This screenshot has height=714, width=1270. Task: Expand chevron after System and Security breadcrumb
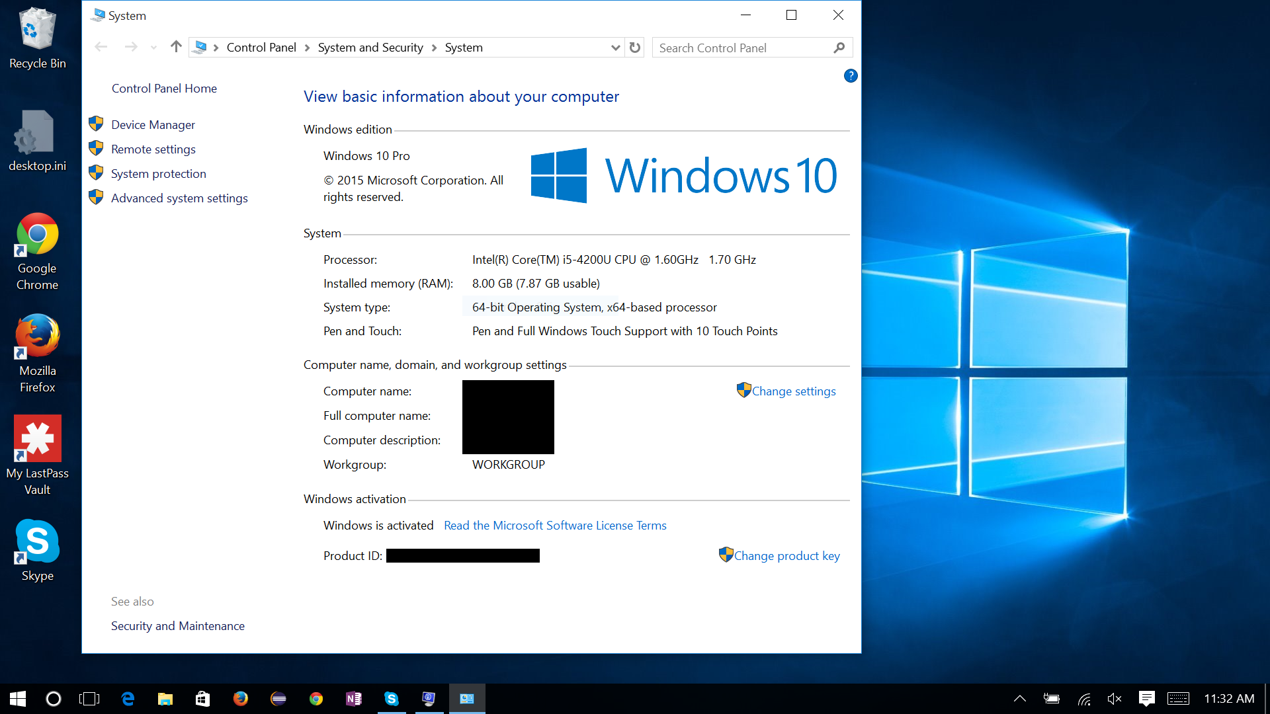(434, 48)
